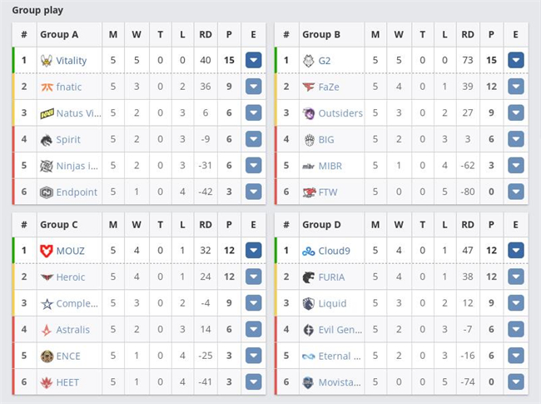Click the MOUZ red heart logo
Screen dimensions: 541x404
point(47,251)
